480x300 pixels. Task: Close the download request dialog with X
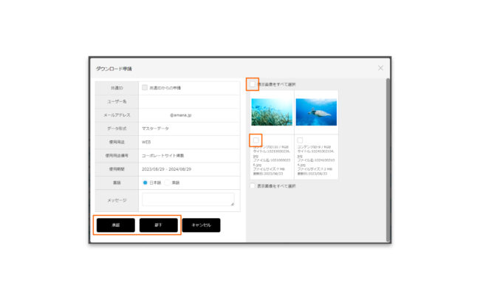click(x=380, y=68)
